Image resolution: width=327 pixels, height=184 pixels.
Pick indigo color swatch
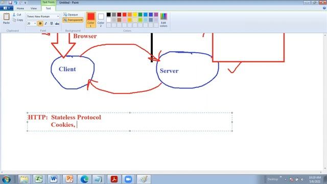(151, 15)
